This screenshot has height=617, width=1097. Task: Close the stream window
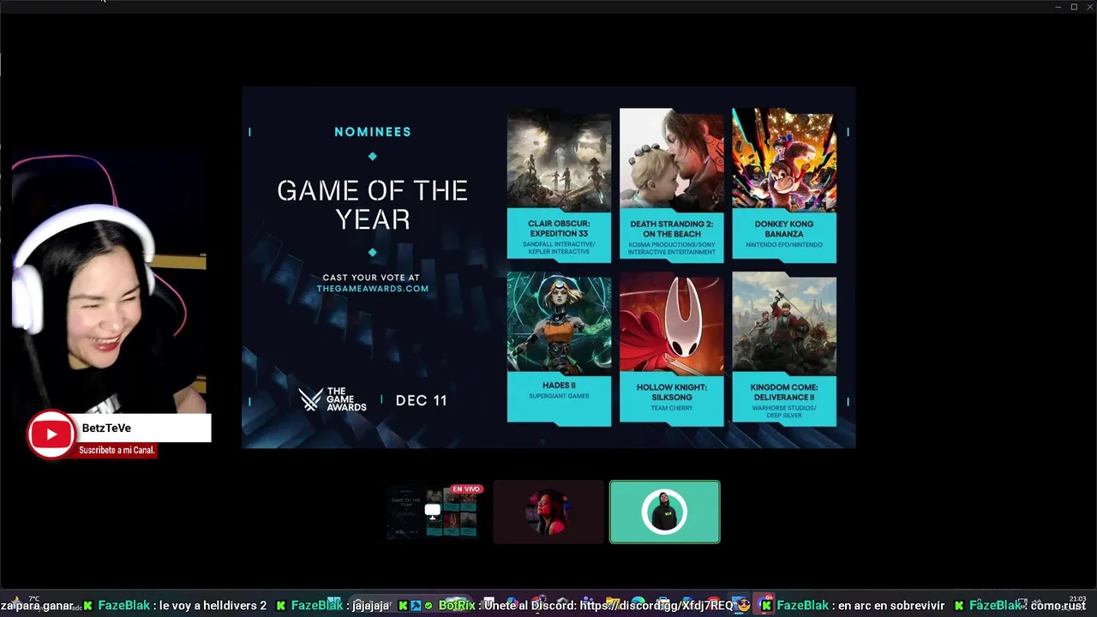click(x=1089, y=7)
